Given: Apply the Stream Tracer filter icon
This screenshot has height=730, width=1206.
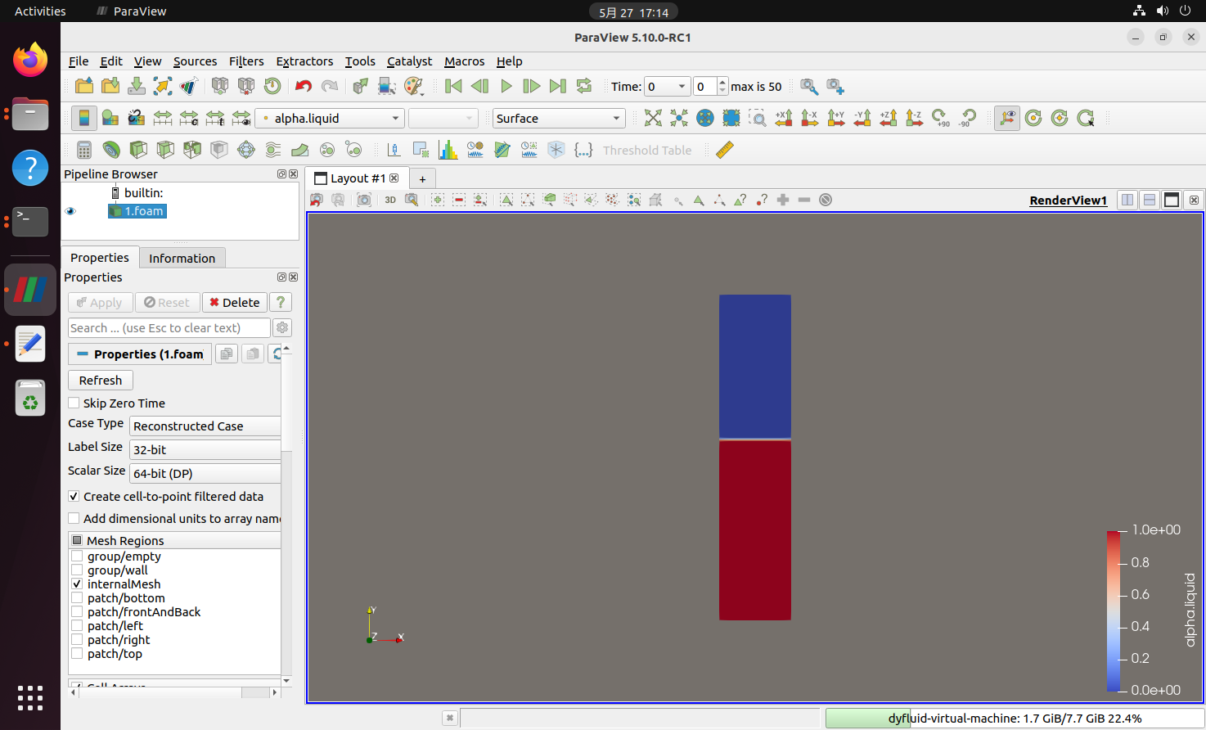Looking at the screenshot, I should (x=273, y=150).
